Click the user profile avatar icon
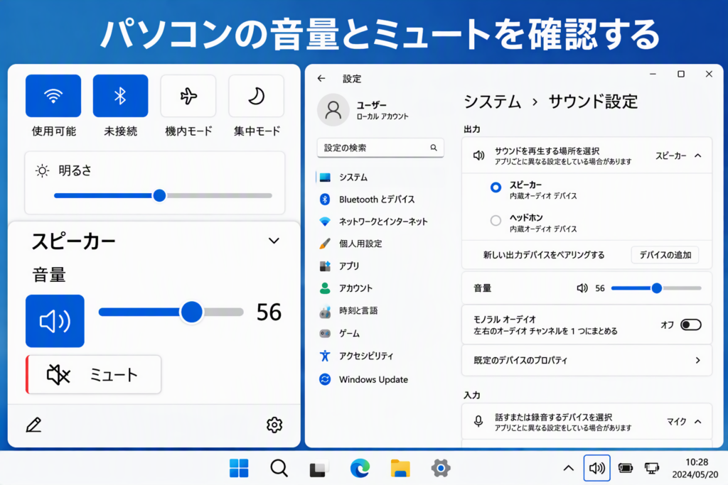Image resolution: width=728 pixels, height=485 pixels. click(333, 110)
